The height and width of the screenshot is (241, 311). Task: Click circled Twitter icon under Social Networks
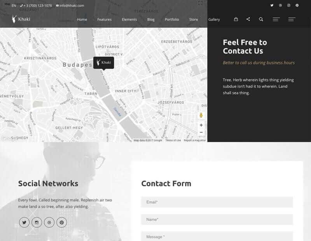point(24,222)
